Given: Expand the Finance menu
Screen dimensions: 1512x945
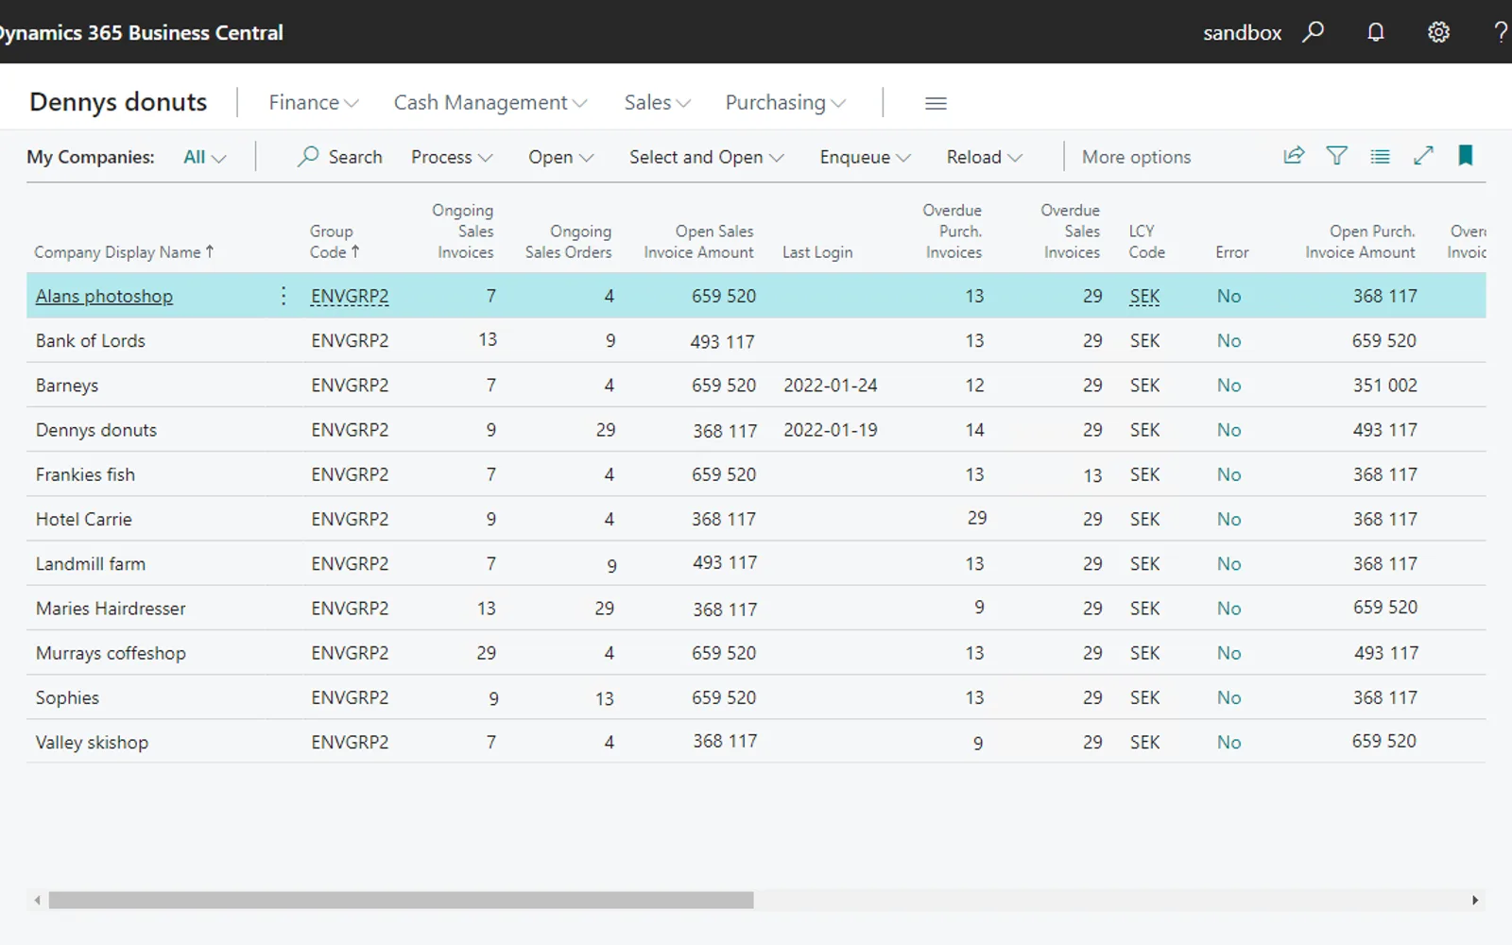Looking at the screenshot, I should (314, 102).
